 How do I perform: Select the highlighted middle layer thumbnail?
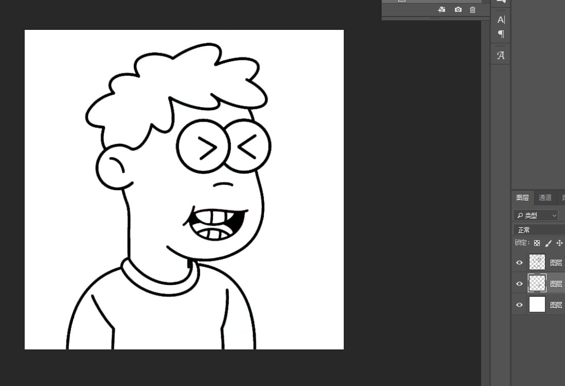[537, 283]
